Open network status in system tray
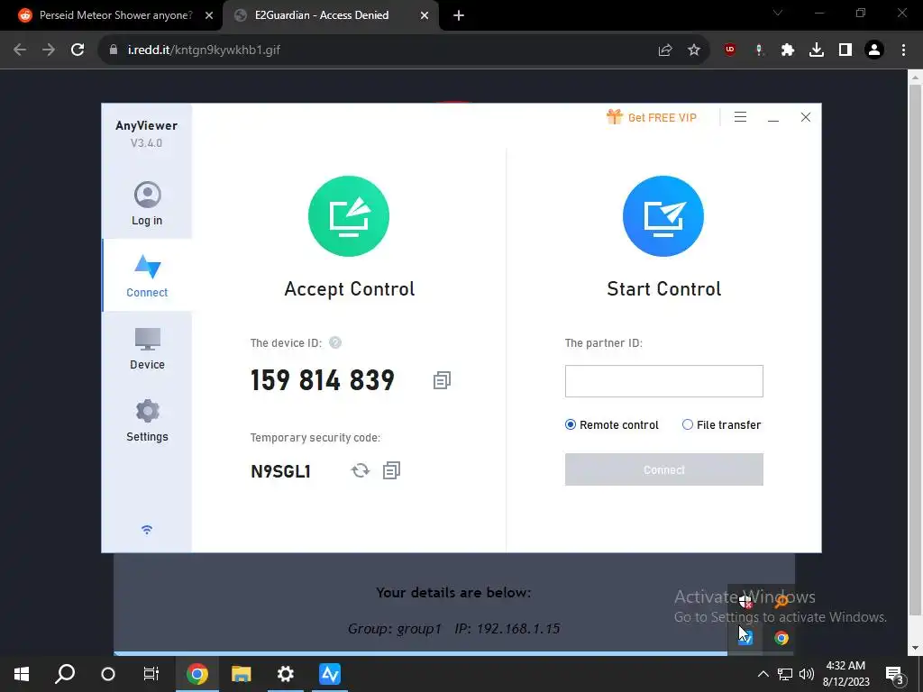The height and width of the screenshot is (692, 923). coord(785,674)
